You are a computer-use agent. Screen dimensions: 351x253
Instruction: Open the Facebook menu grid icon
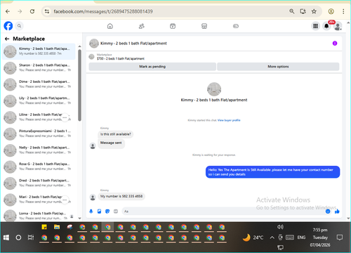[x=315, y=26]
